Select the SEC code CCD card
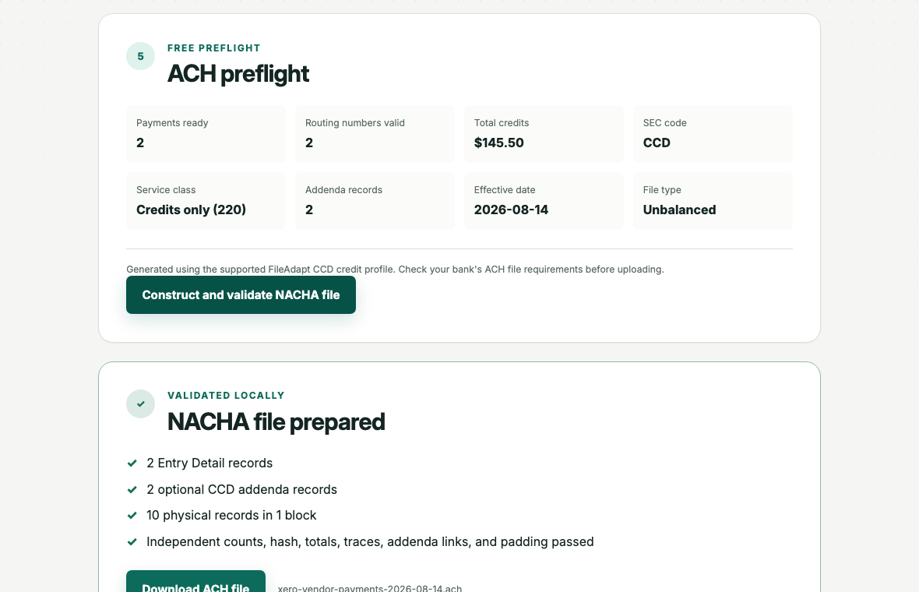 point(713,134)
